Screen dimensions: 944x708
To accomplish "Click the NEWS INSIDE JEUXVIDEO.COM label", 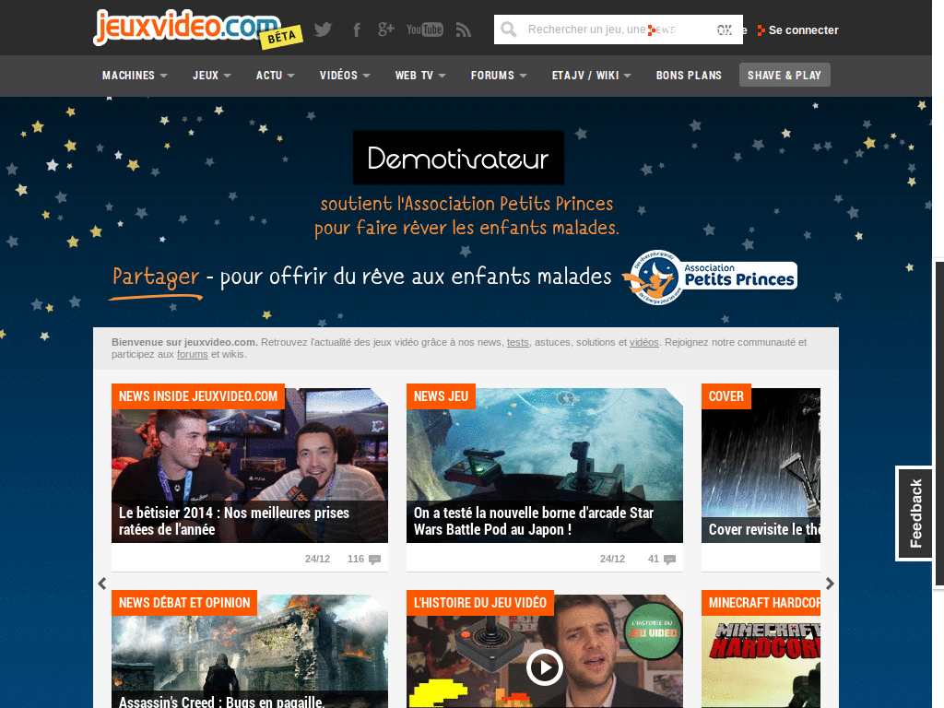I will (x=198, y=396).
